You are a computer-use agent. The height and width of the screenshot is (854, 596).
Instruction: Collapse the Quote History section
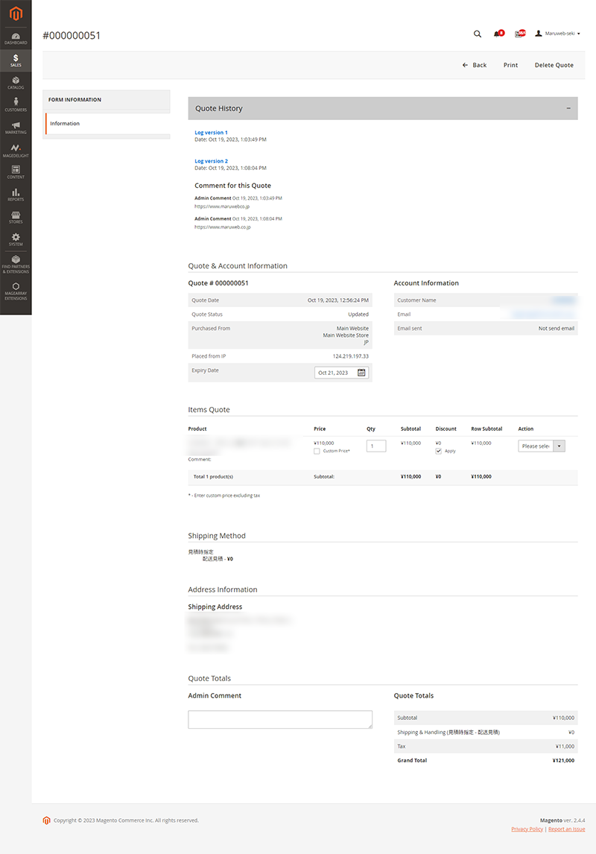[568, 108]
